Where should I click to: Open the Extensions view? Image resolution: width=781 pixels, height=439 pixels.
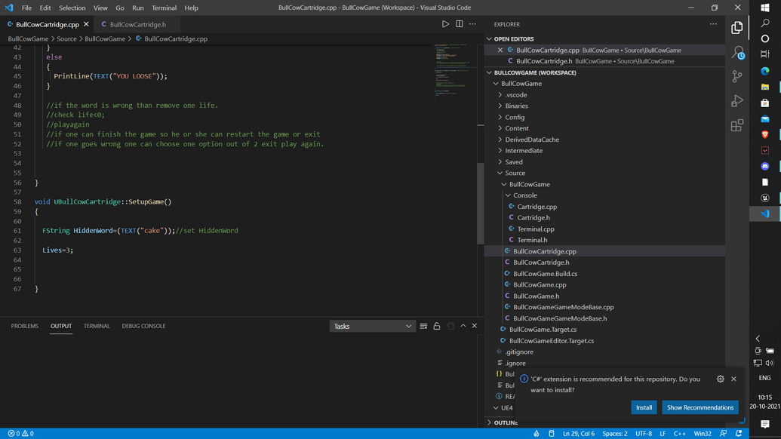tap(737, 125)
